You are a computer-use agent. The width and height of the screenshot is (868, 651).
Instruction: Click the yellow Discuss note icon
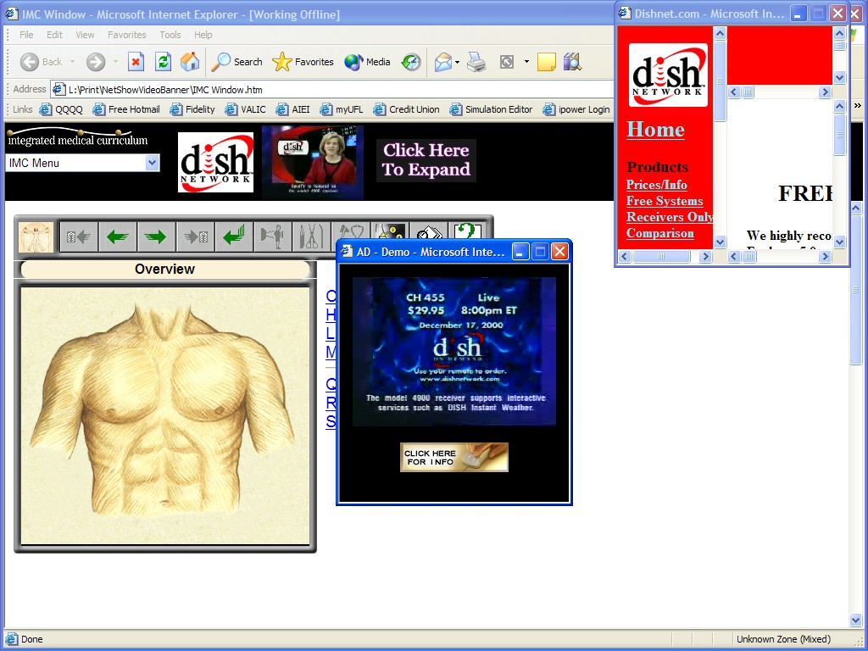(547, 62)
